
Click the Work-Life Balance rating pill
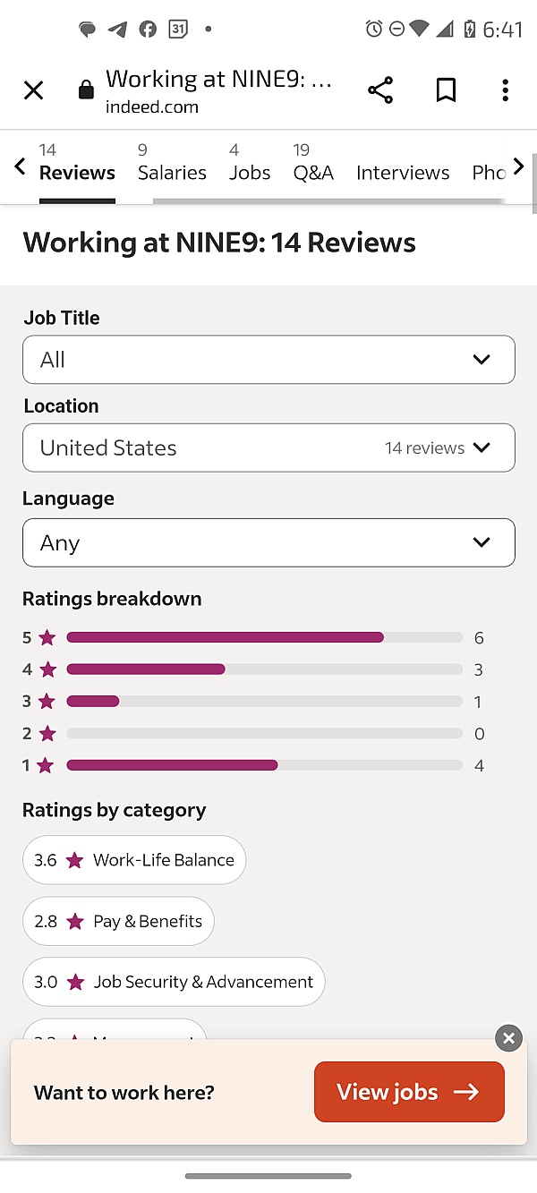(x=134, y=859)
